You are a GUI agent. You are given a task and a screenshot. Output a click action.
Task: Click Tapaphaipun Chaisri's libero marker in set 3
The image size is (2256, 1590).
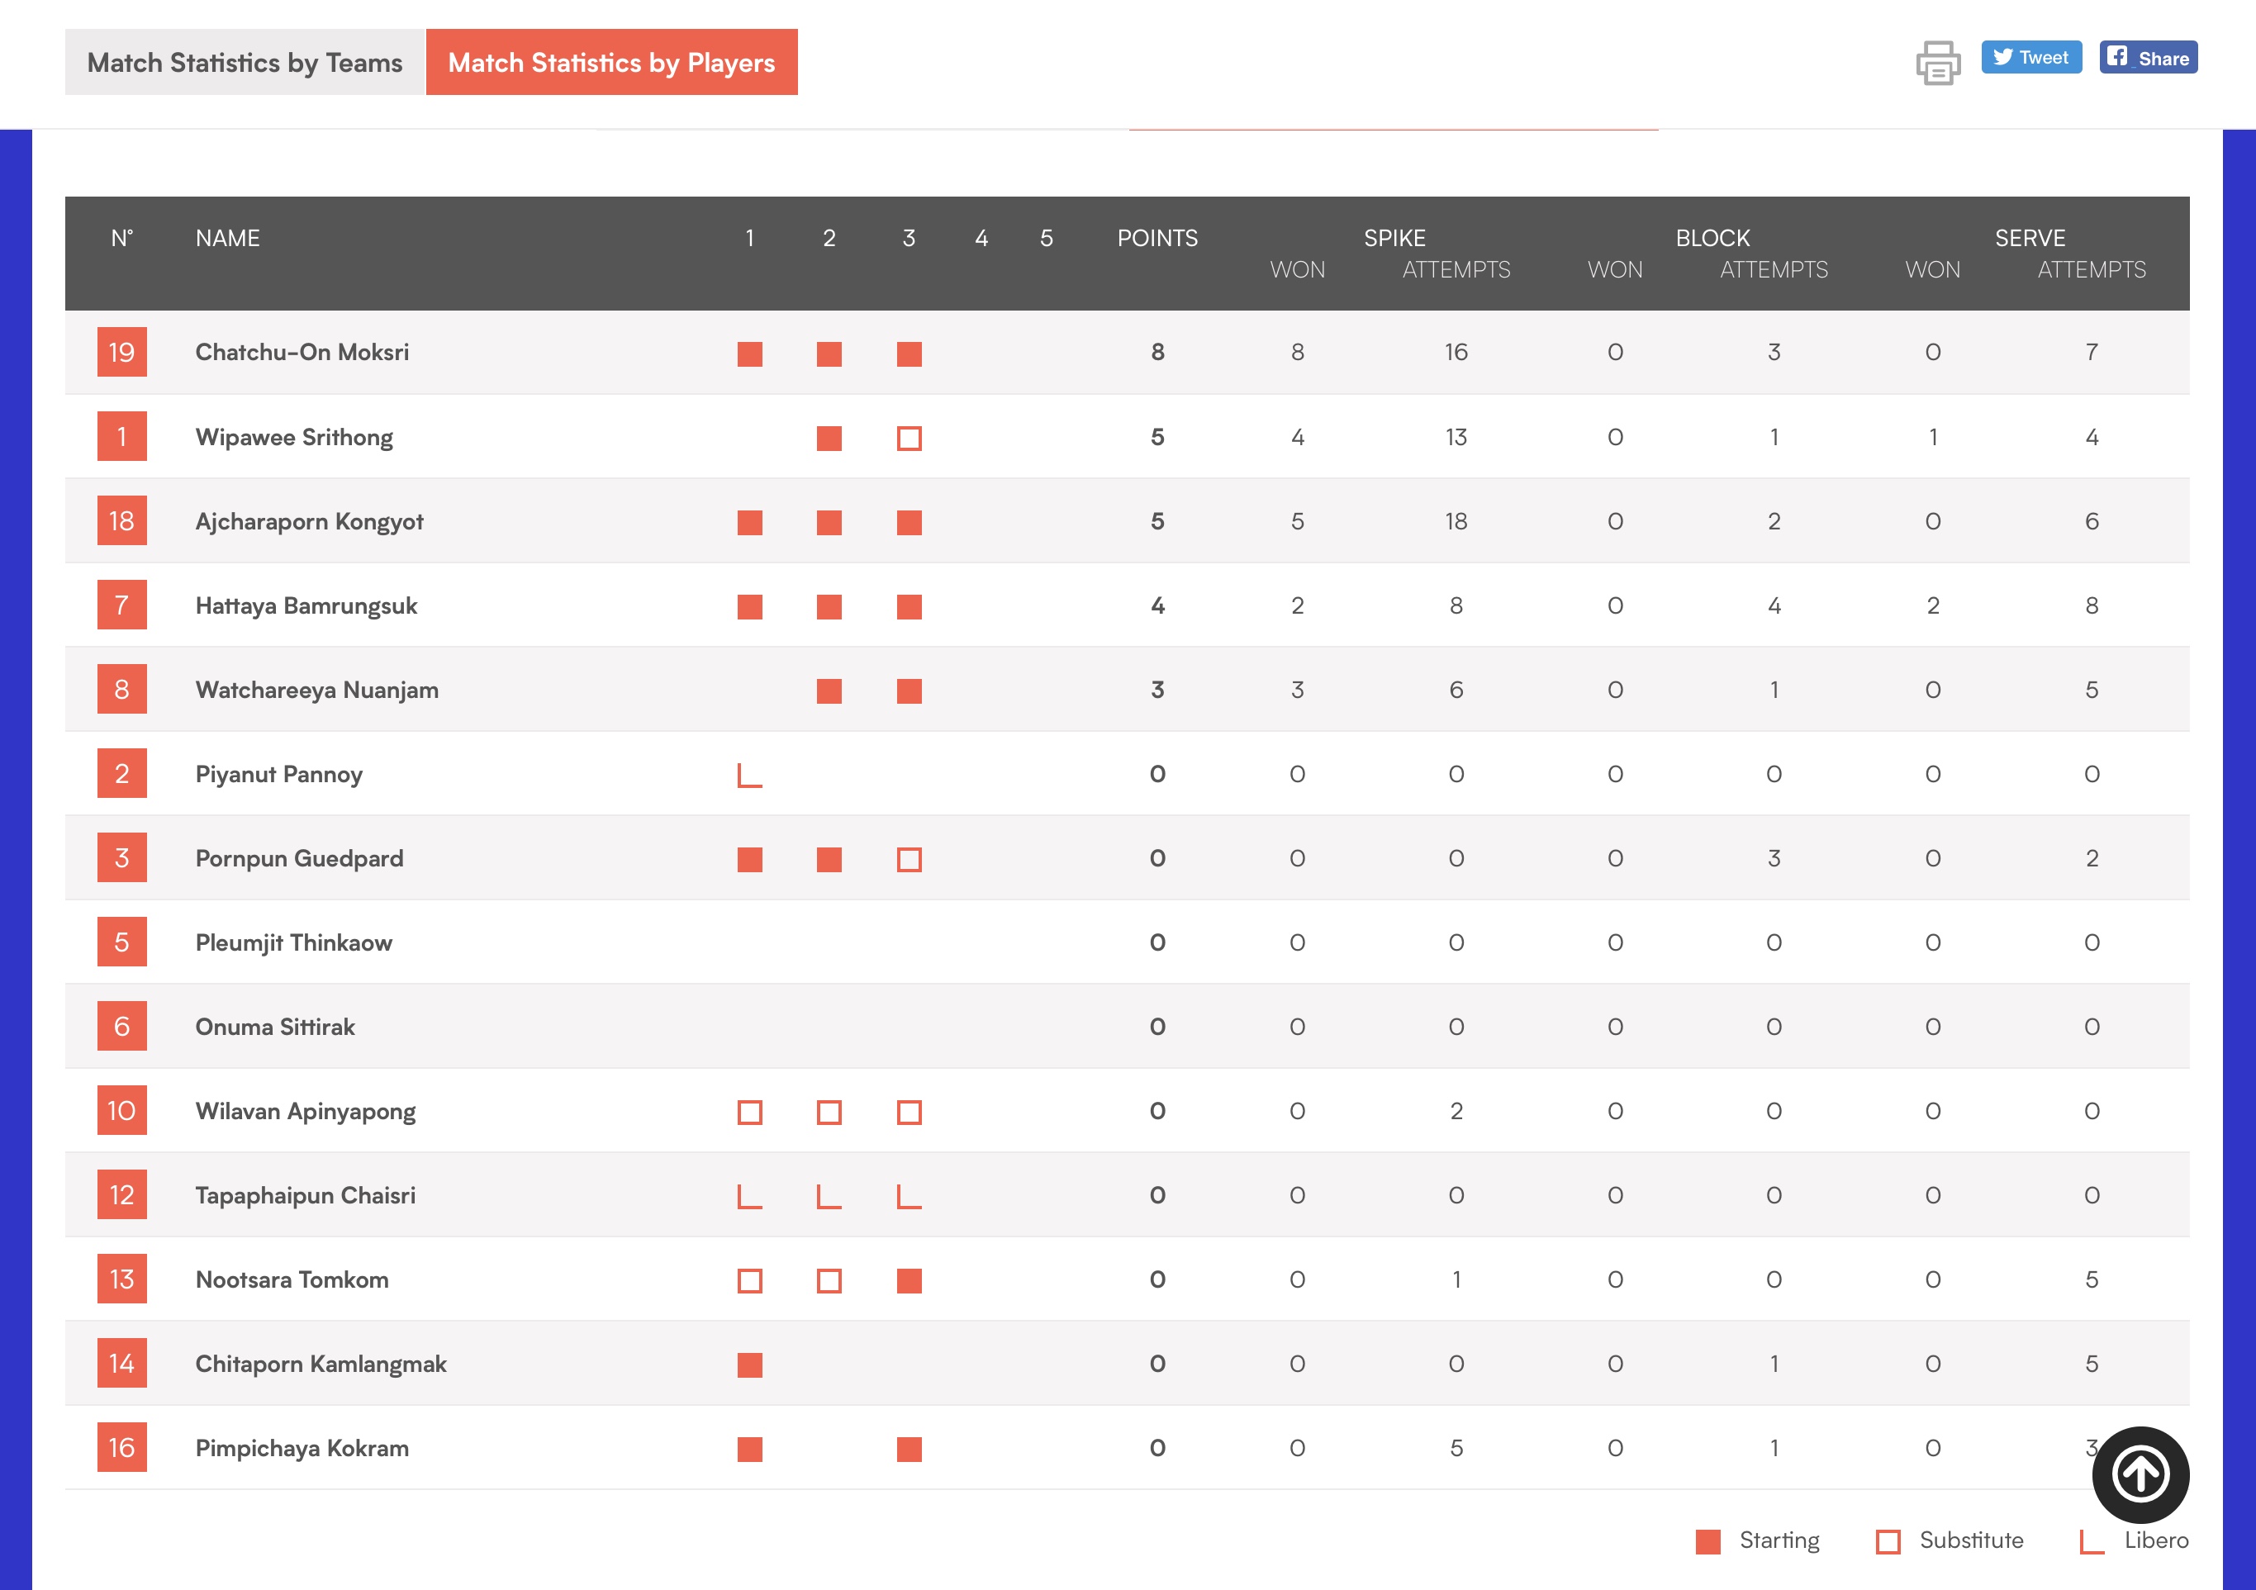tap(909, 1197)
